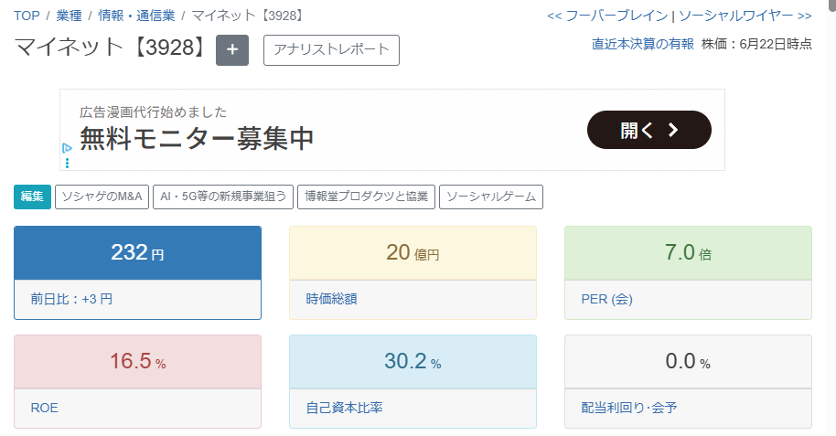This screenshot has height=436, width=836.
Task: Click the 0.0% dividend yield value
Action: [x=688, y=361]
